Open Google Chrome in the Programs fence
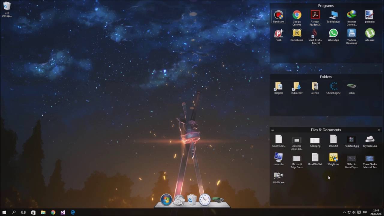The image size is (384, 216). pos(297,18)
